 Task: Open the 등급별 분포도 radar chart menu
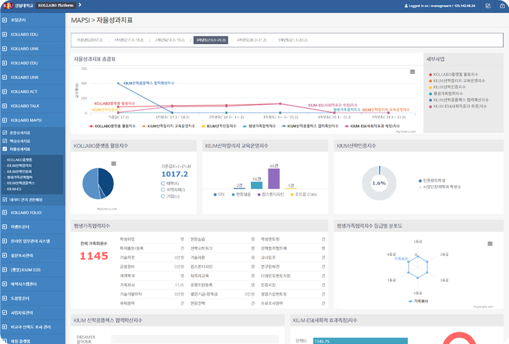(490, 244)
